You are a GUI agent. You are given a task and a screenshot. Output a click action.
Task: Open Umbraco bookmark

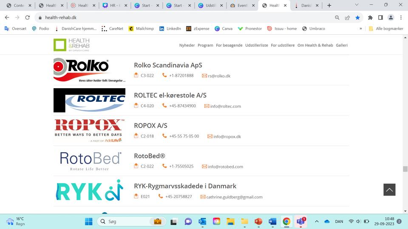[313, 28]
